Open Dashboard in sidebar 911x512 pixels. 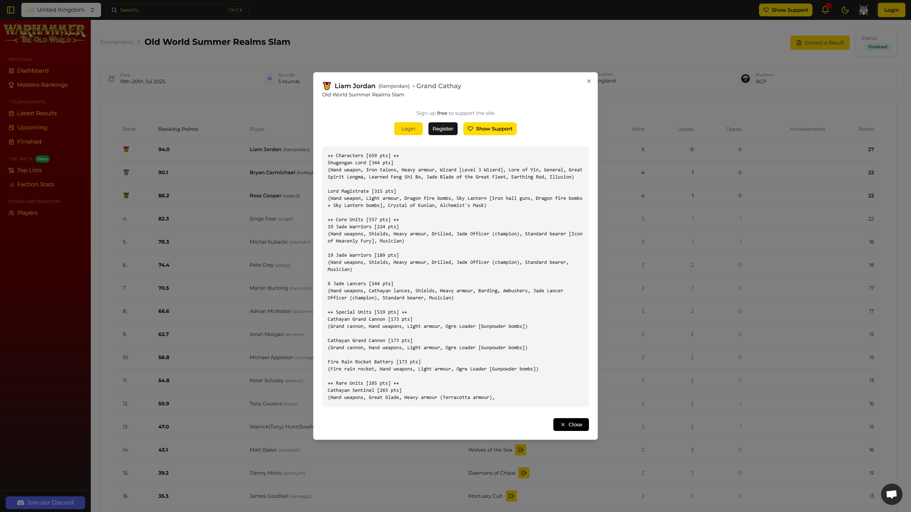coord(32,71)
